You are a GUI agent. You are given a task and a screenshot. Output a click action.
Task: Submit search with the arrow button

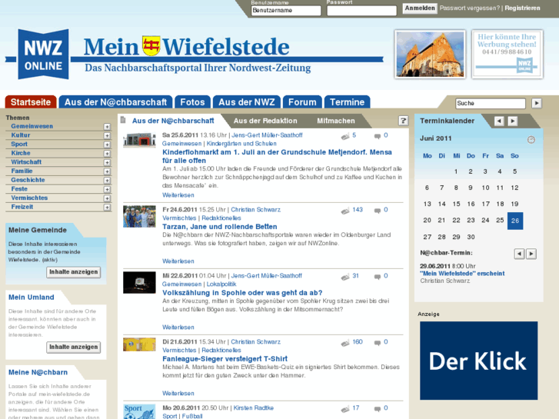[537, 103]
